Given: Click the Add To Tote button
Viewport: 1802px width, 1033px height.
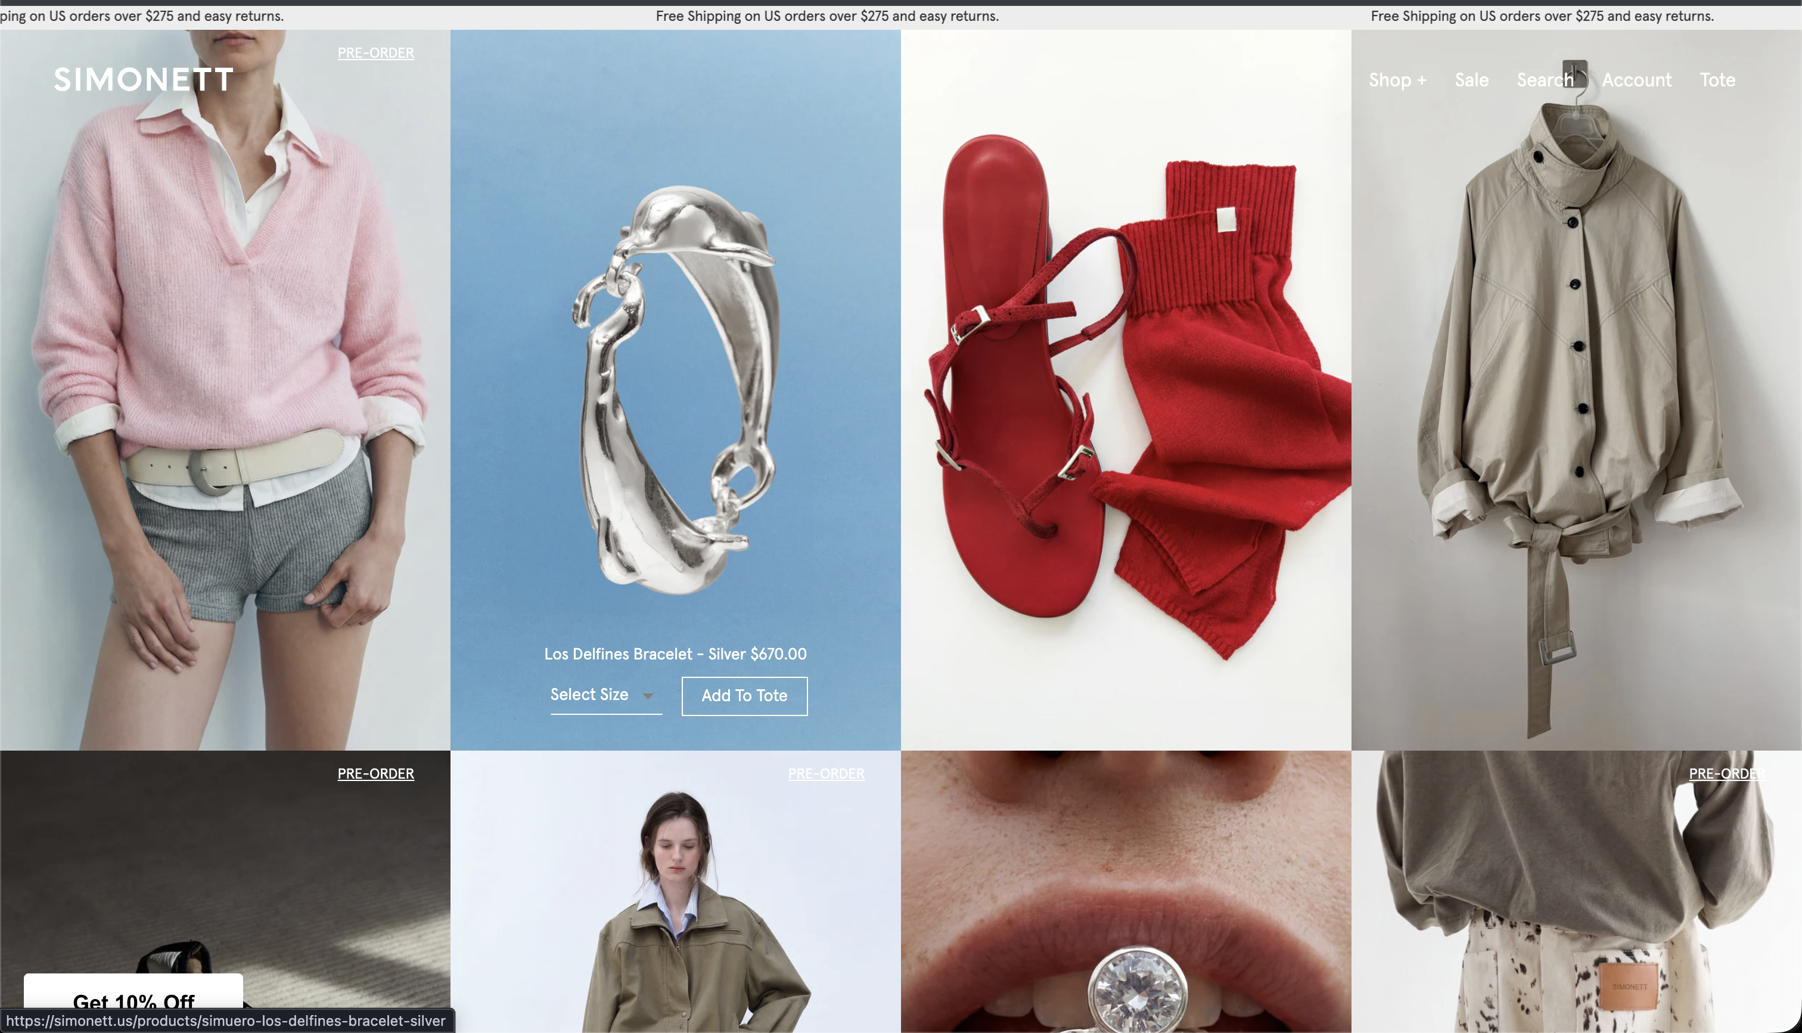Looking at the screenshot, I should pyautogui.click(x=744, y=696).
